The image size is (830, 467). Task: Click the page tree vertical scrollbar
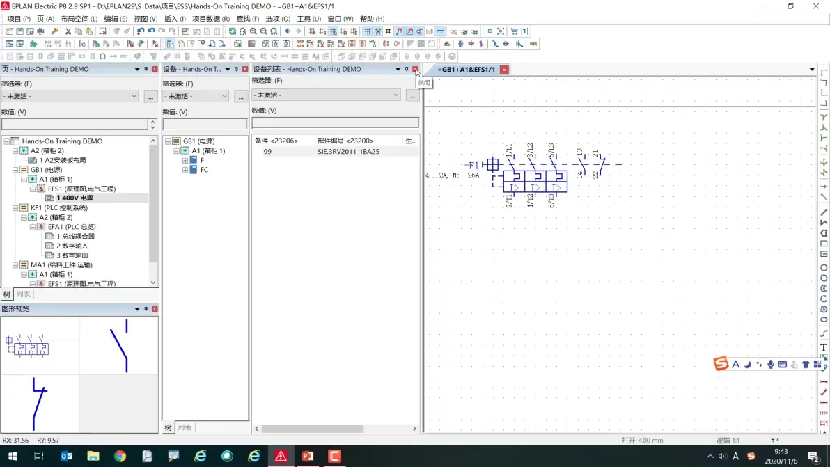point(153,204)
